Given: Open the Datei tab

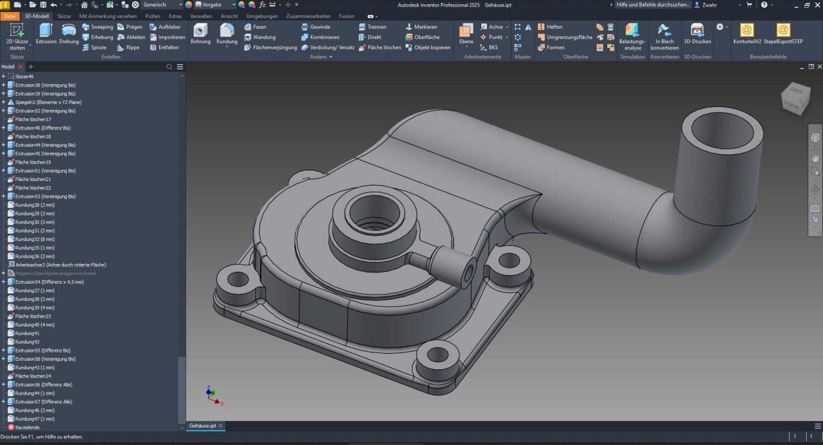Looking at the screenshot, I should pyautogui.click(x=10, y=16).
